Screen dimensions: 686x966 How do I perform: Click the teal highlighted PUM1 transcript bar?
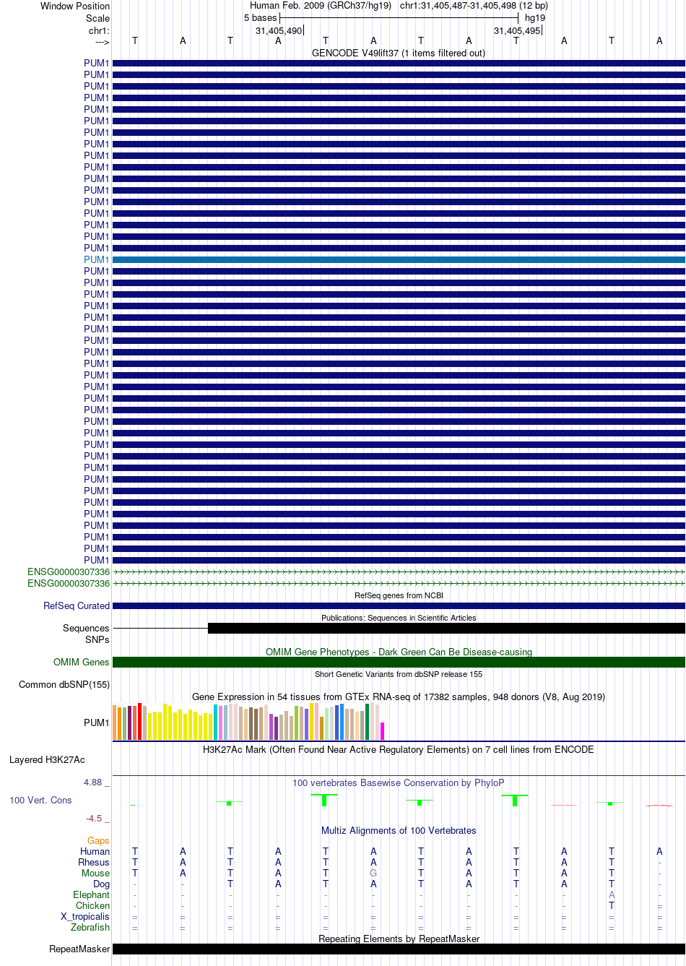tap(399, 259)
